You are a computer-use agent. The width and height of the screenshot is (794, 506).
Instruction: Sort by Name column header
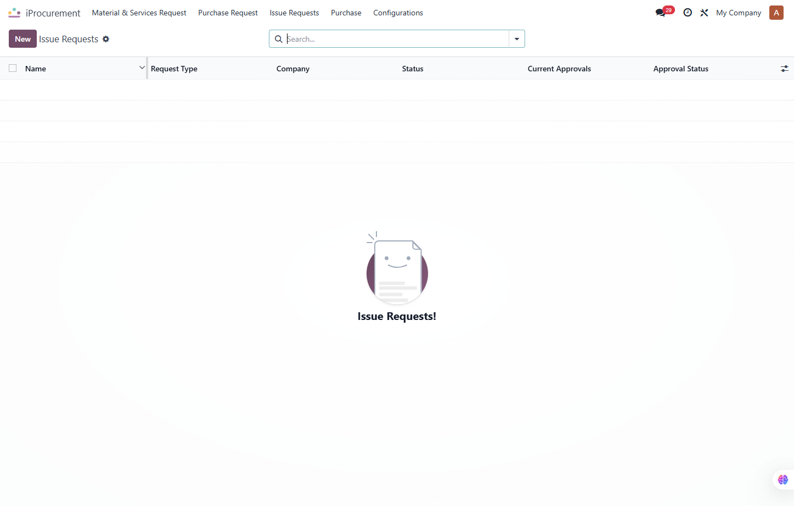pyautogui.click(x=36, y=69)
